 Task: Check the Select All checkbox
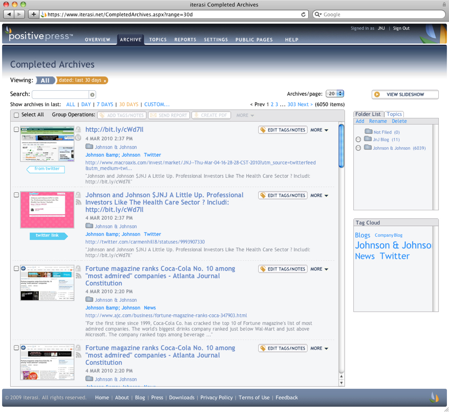click(16, 115)
